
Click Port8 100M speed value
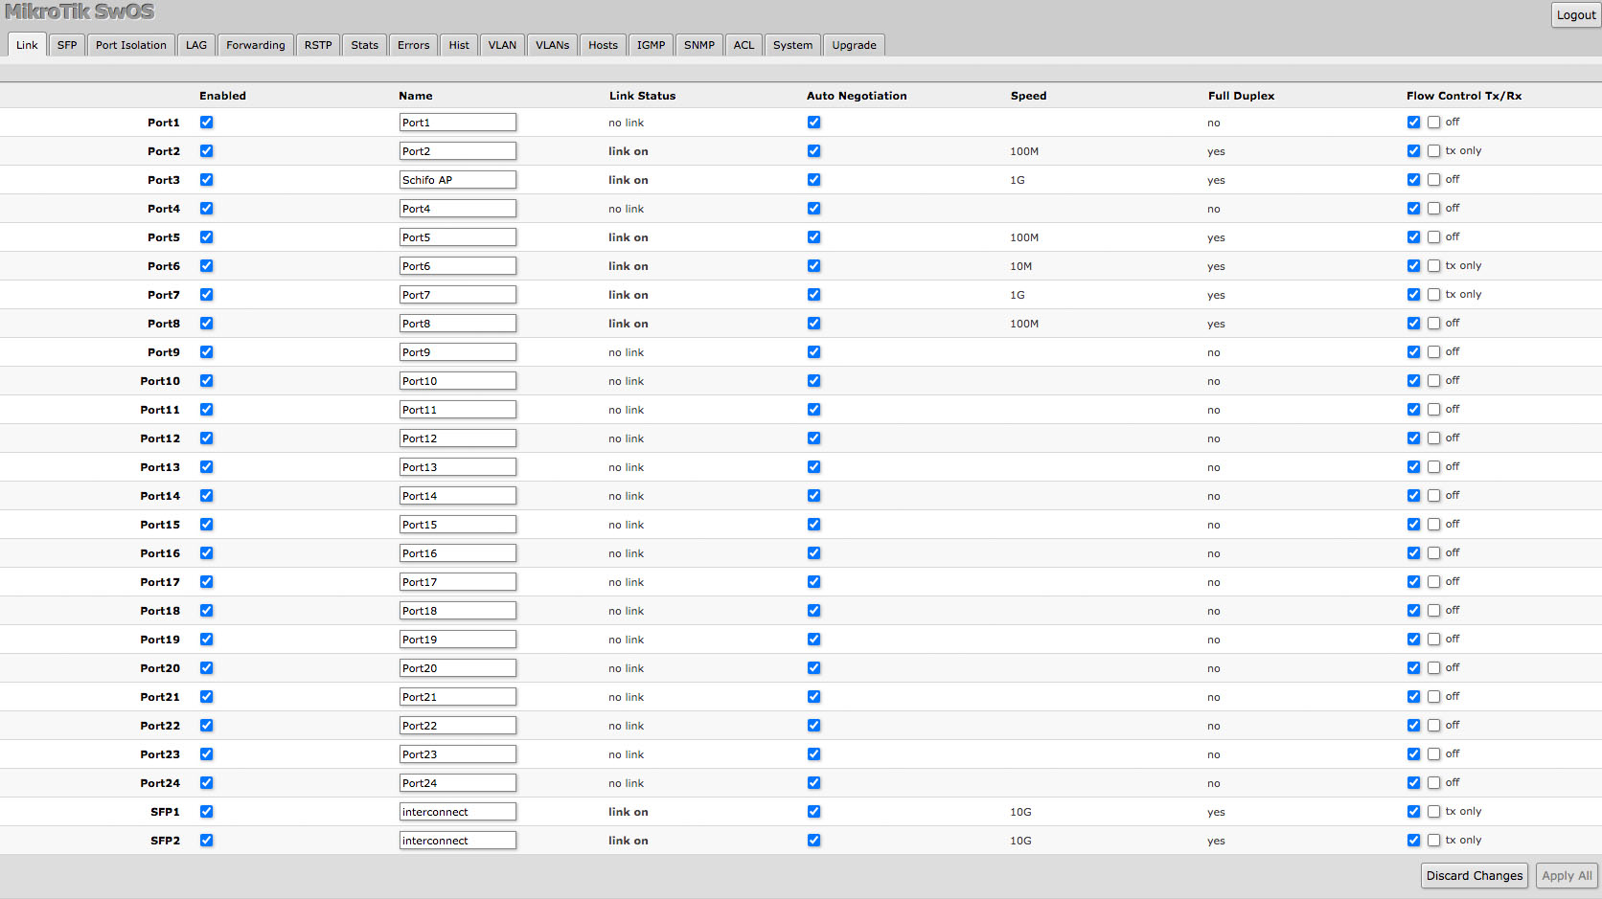pos(1024,324)
